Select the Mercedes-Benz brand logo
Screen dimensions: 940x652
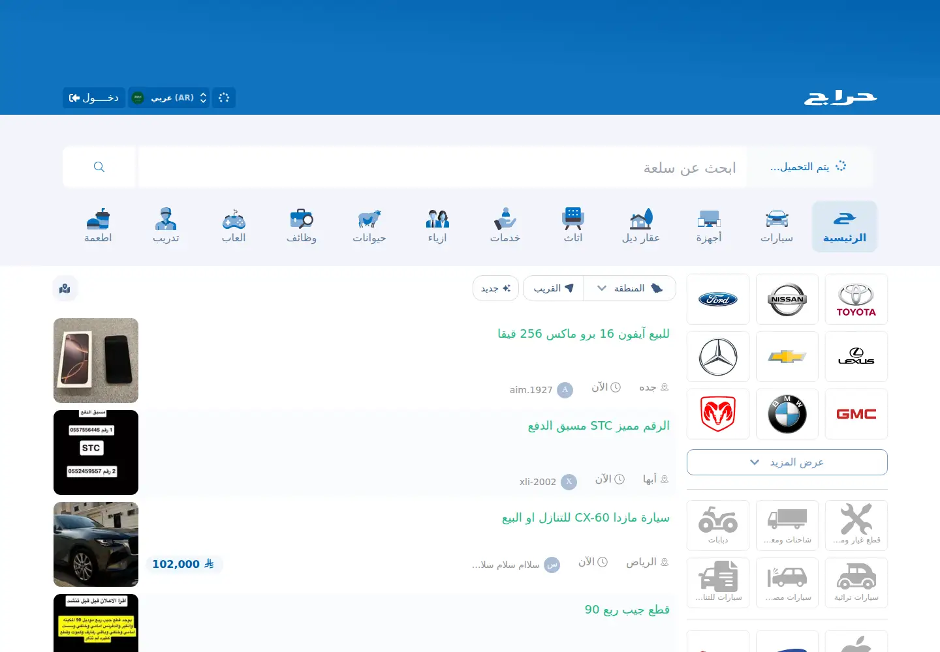pos(718,357)
